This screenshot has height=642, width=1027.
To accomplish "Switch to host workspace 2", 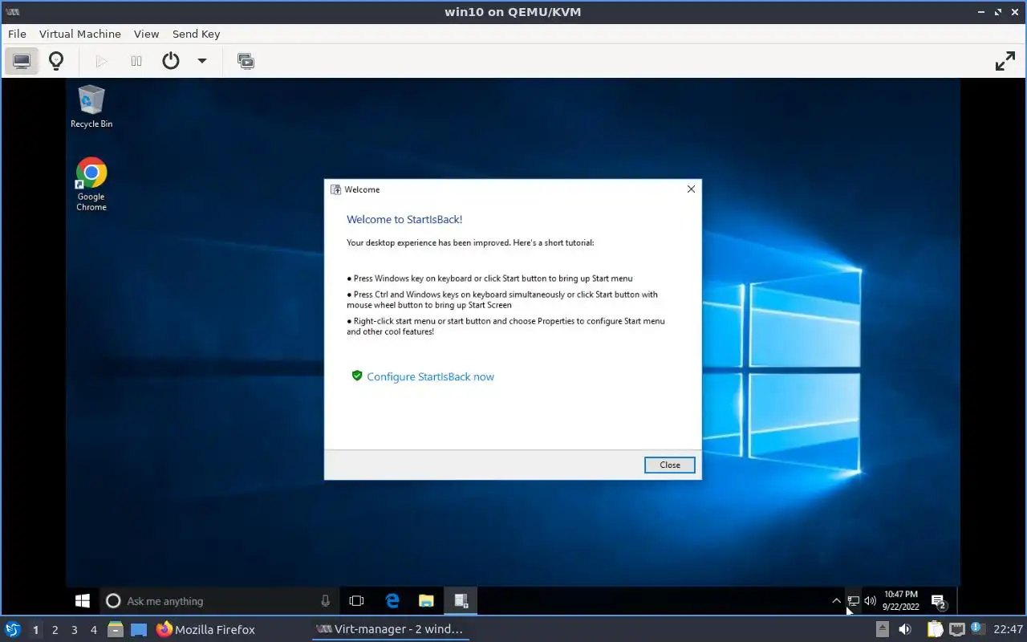I will 55,630.
